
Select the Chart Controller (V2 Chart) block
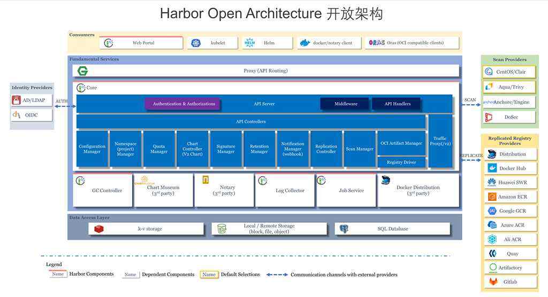pyautogui.click(x=193, y=149)
